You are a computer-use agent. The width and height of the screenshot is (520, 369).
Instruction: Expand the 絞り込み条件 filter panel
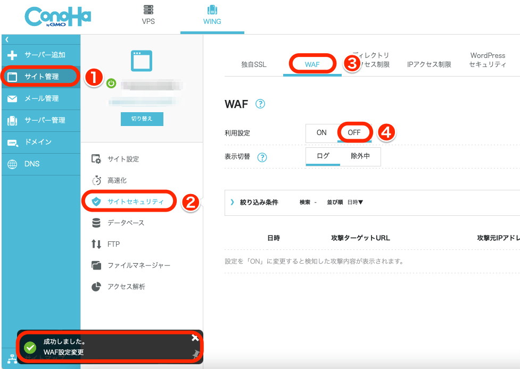pos(233,202)
